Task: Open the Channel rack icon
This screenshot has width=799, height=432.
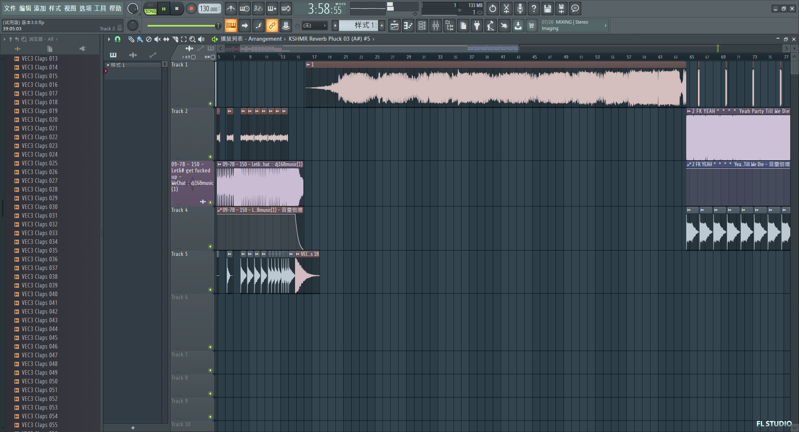Action: [x=422, y=26]
